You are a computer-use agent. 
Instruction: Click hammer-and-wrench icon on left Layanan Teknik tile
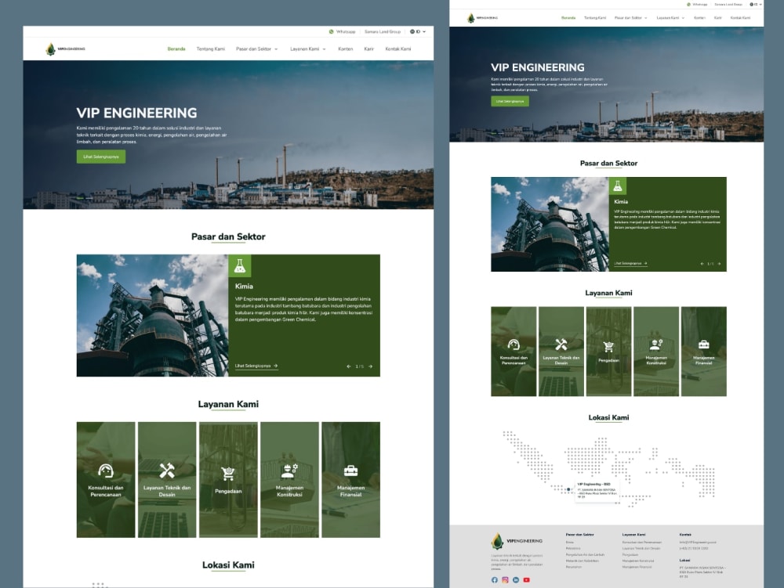point(167,471)
